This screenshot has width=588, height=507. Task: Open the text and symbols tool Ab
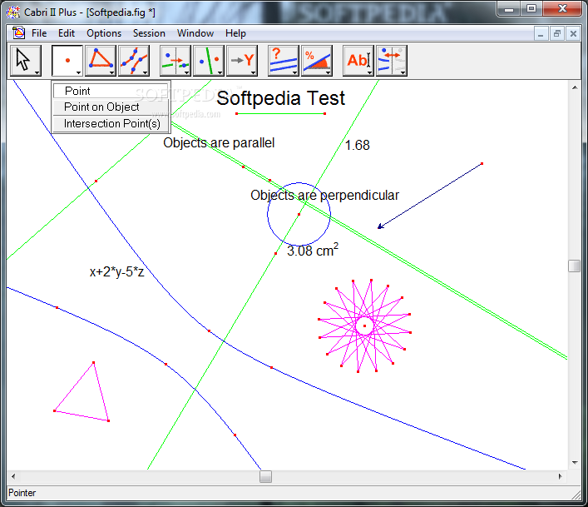(358, 61)
